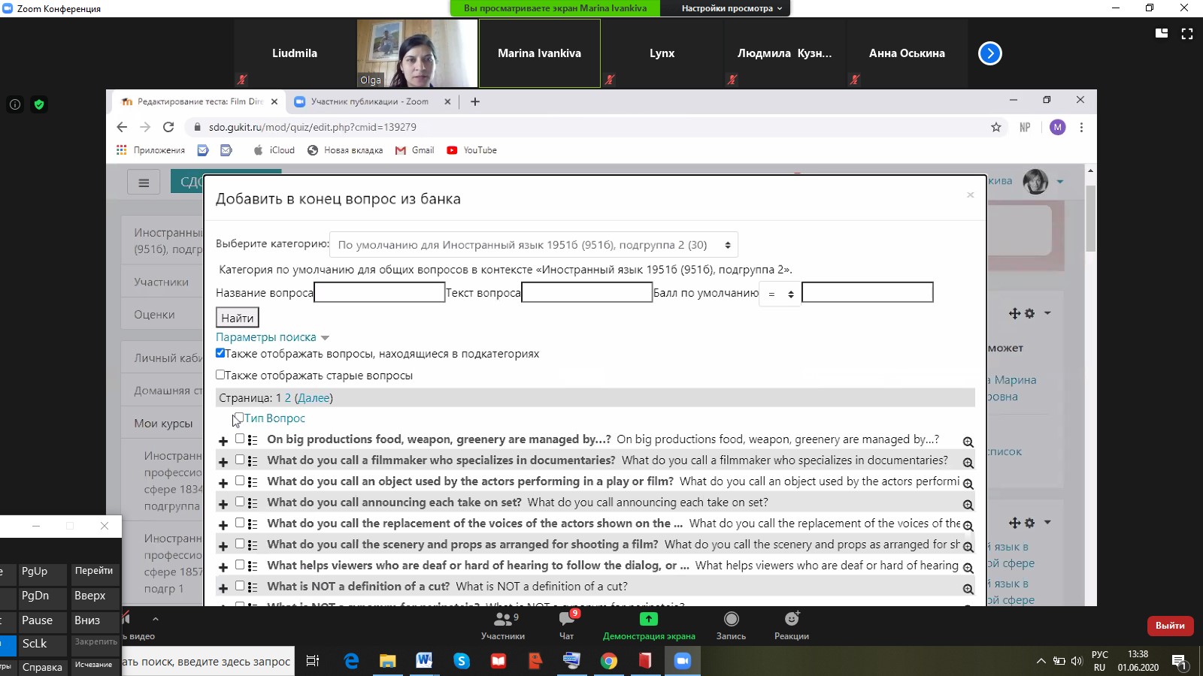Open 'Оценки' in the Moodle sidebar
Viewport: 1203px width, 676px height.
(154, 314)
